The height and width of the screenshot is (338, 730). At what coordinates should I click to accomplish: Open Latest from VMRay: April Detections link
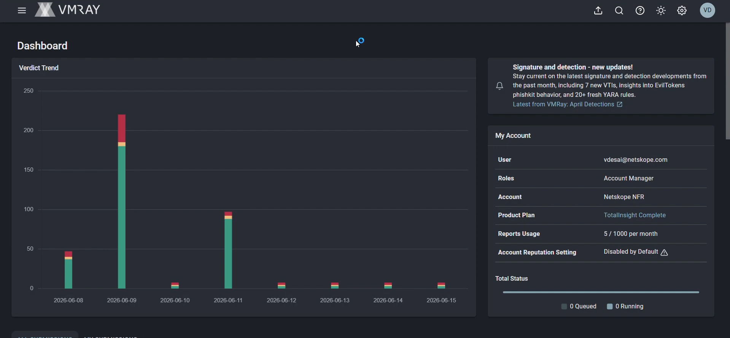coord(563,104)
